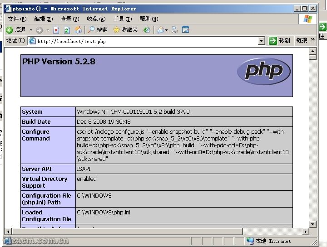Screen dimensions: 327x247
Task: Open the Search (搜索) toolbar button
Action: pos(97,30)
